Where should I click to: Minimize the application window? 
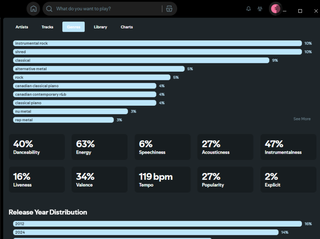(284, 11)
